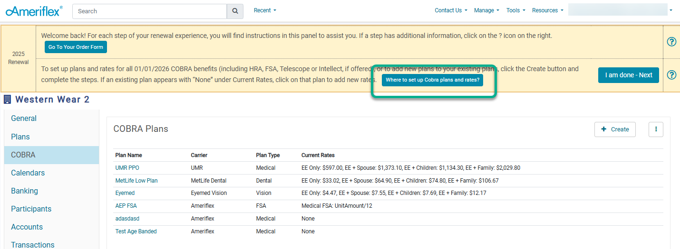Open help icon for the welcome panel row

(x=671, y=42)
